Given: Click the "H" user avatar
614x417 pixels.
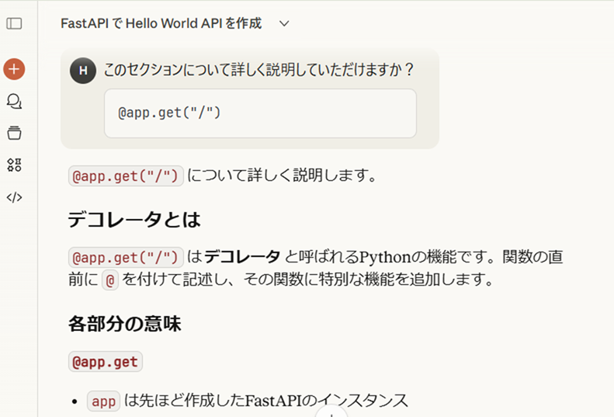Looking at the screenshot, I should [82, 70].
